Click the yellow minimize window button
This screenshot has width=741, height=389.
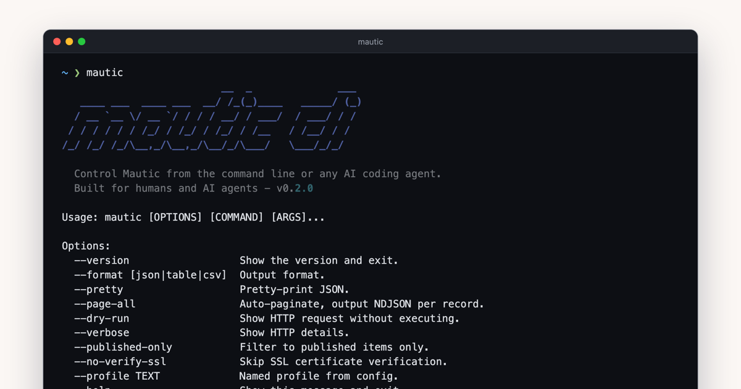point(69,41)
